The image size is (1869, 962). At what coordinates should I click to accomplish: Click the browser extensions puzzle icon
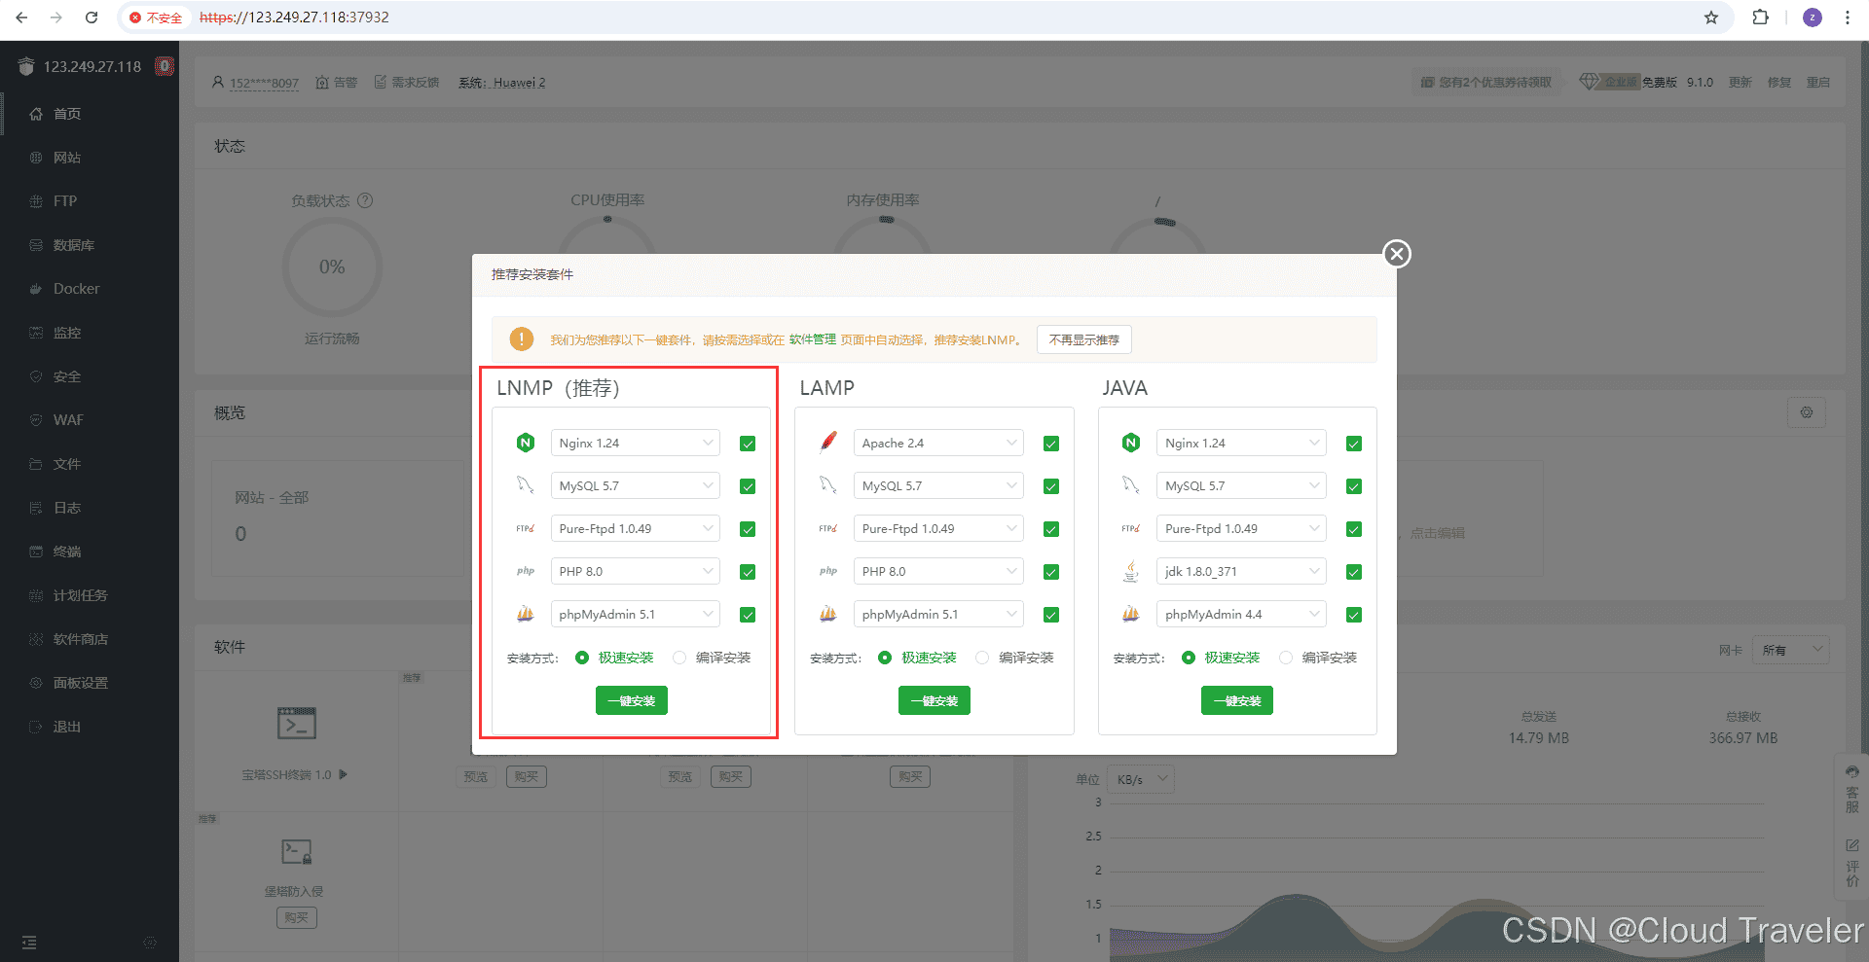pos(1760,18)
